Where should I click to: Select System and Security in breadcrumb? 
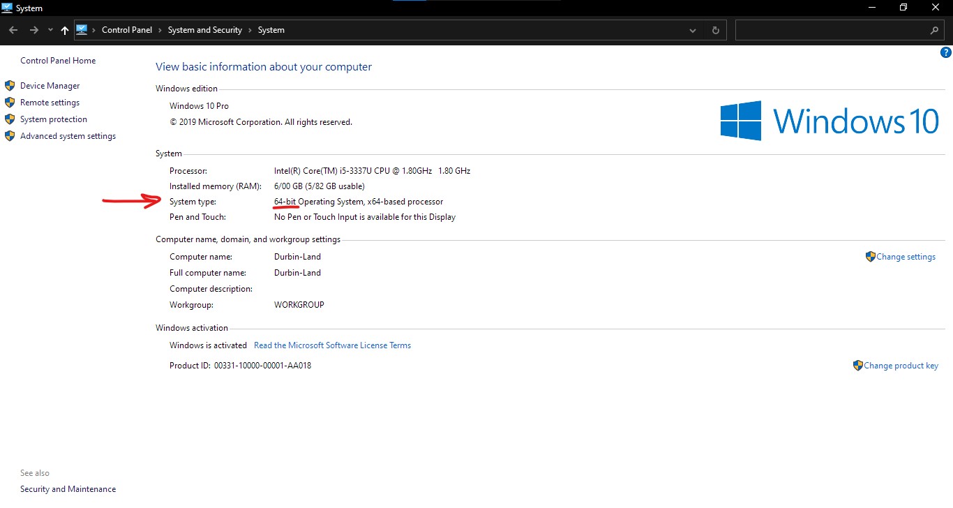pyautogui.click(x=205, y=30)
